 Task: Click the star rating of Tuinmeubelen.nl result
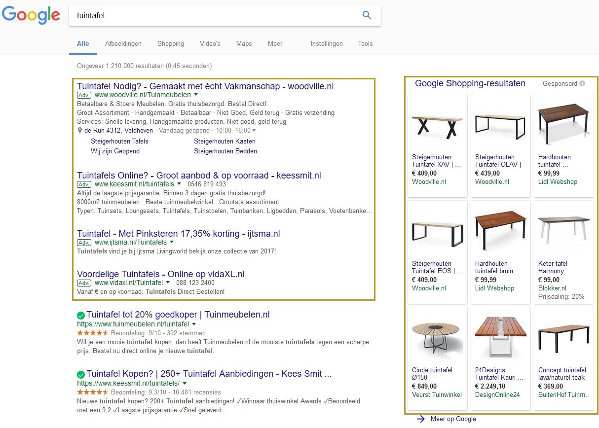pyautogui.click(x=92, y=332)
